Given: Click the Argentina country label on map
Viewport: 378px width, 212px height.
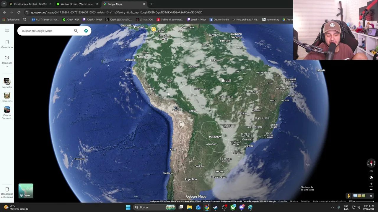Looking at the screenshot, I should [190, 179].
